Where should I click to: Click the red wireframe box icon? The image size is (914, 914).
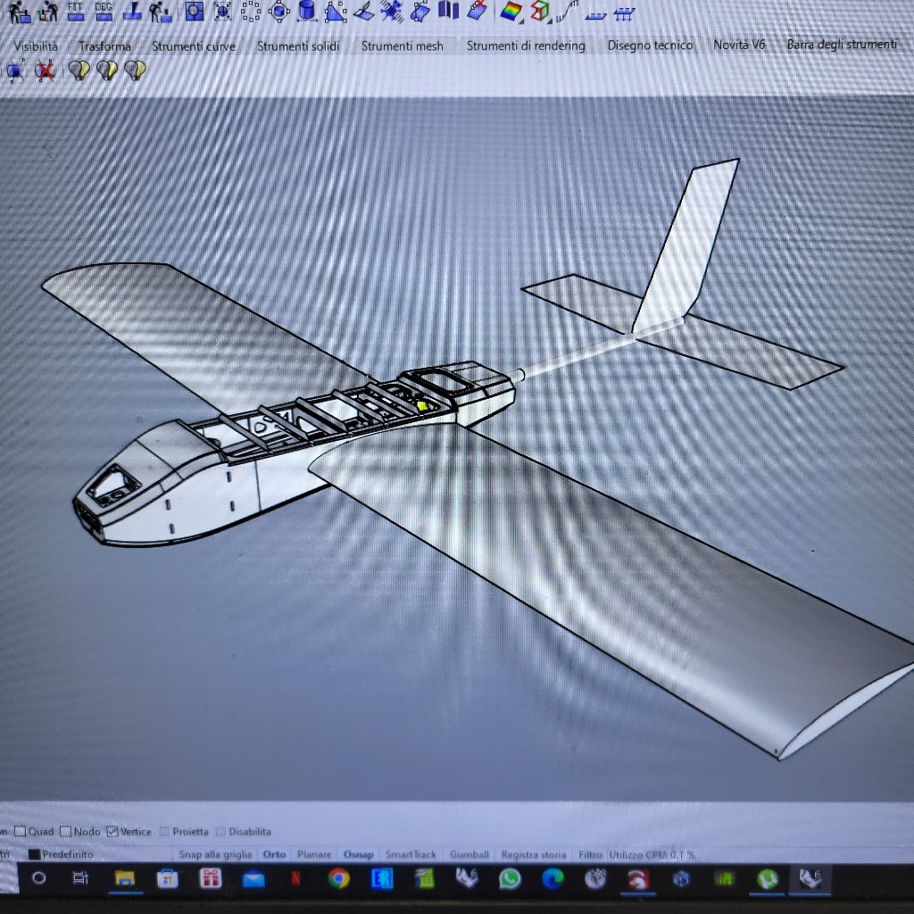540,11
